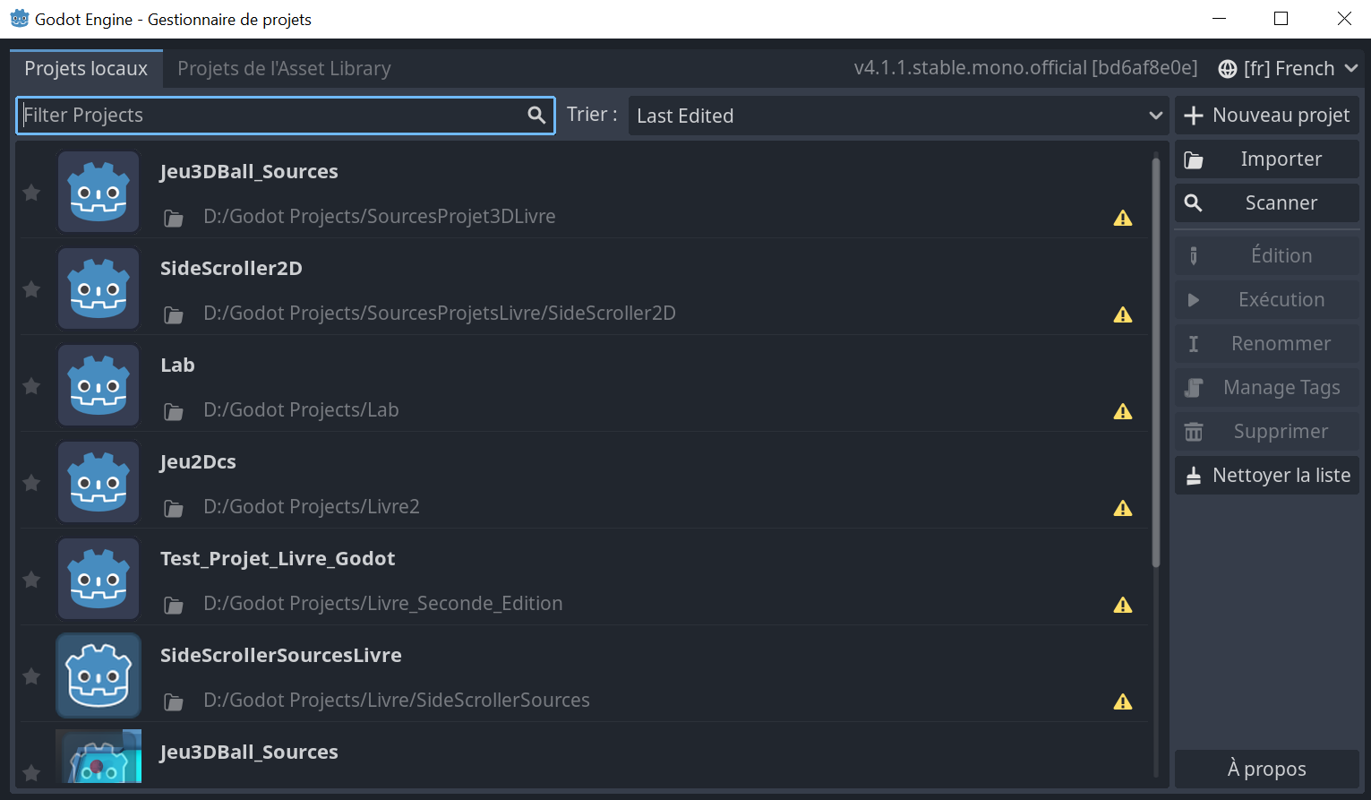This screenshot has height=800, width=1371.
Task: Click the globe language icon
Action: point(1228,69)
